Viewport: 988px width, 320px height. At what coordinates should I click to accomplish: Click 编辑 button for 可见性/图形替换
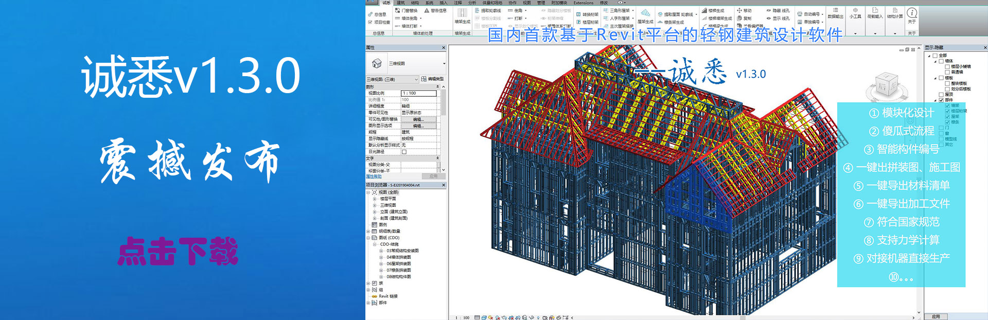point(418,119)
